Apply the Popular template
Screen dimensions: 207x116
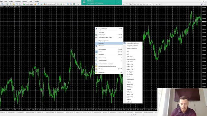click(133, 82)
